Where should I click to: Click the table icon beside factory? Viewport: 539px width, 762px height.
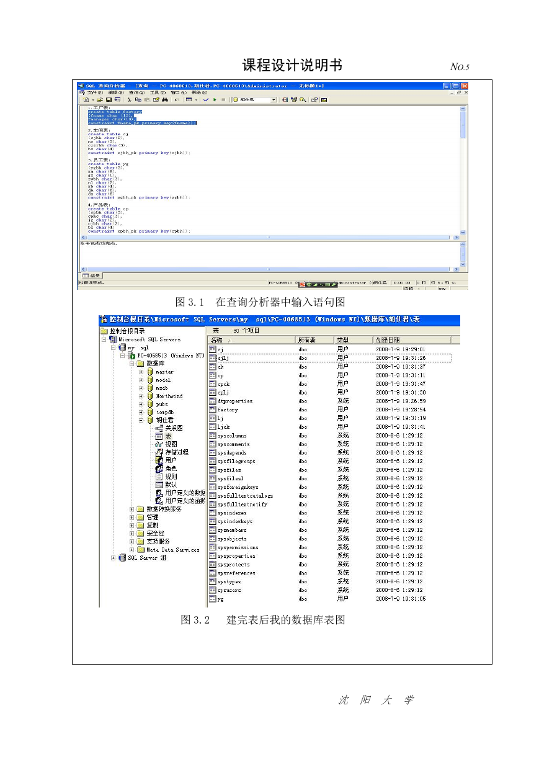point(213,410)
